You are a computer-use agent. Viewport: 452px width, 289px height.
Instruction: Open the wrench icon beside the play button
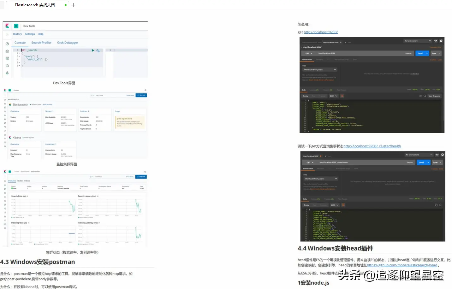point(98,50)
